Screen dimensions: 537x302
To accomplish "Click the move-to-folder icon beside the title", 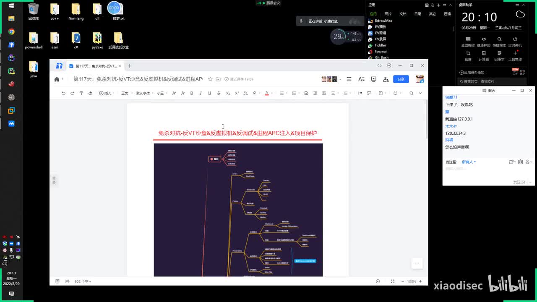I will pos(218,79).
